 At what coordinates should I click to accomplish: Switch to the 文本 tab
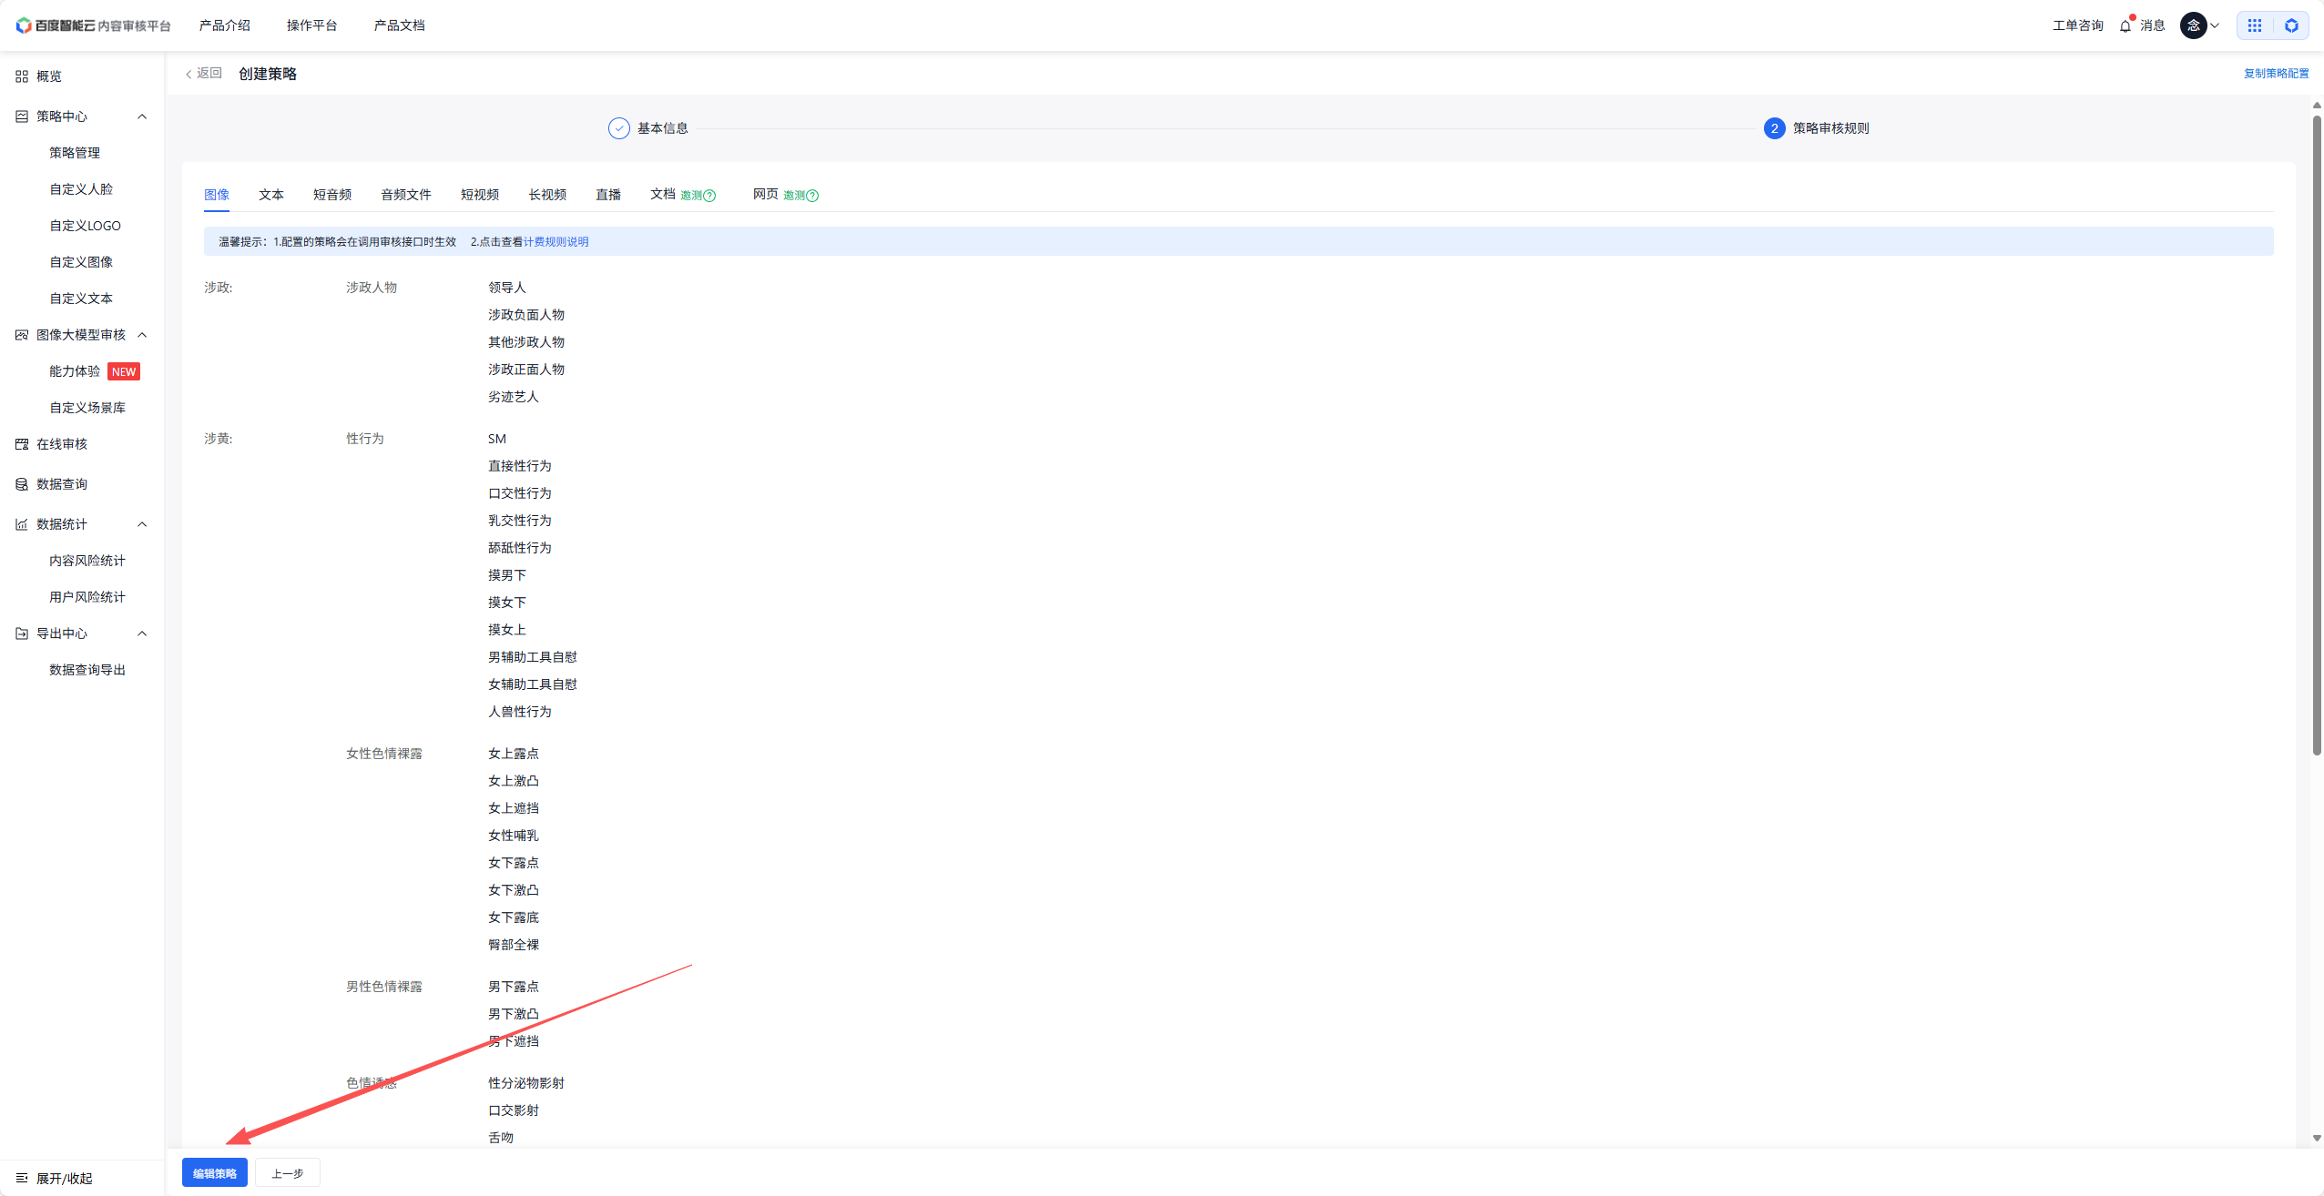(270, 195)
